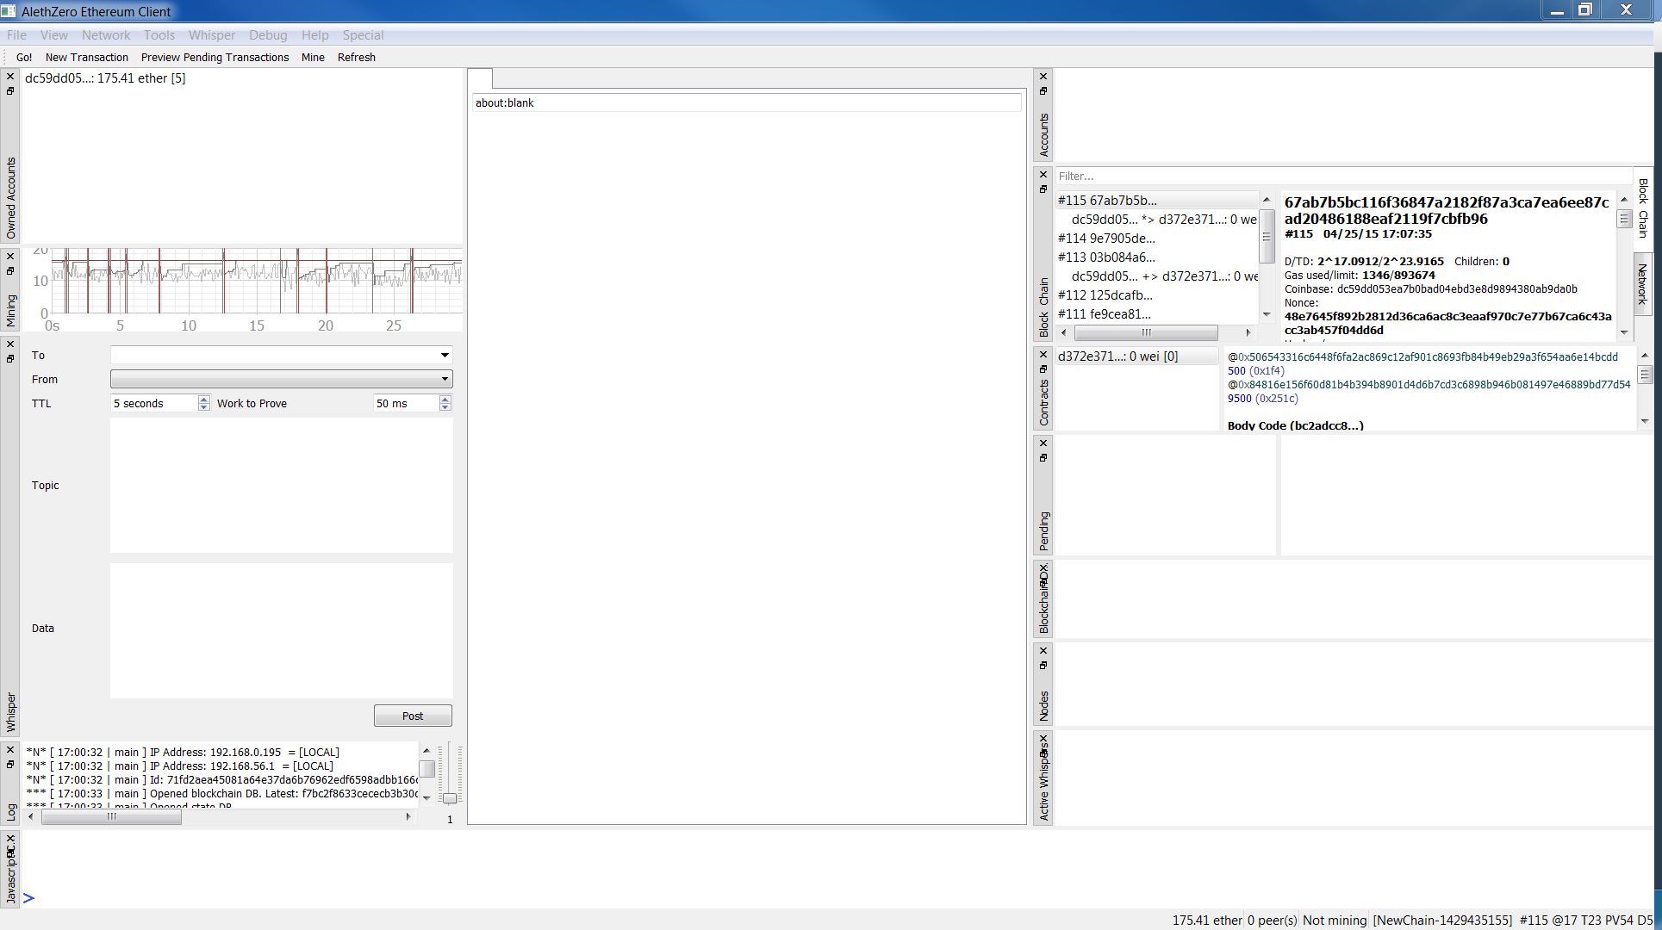
Task: Close the JavaScript console dock panel
Action: (10, 838)
